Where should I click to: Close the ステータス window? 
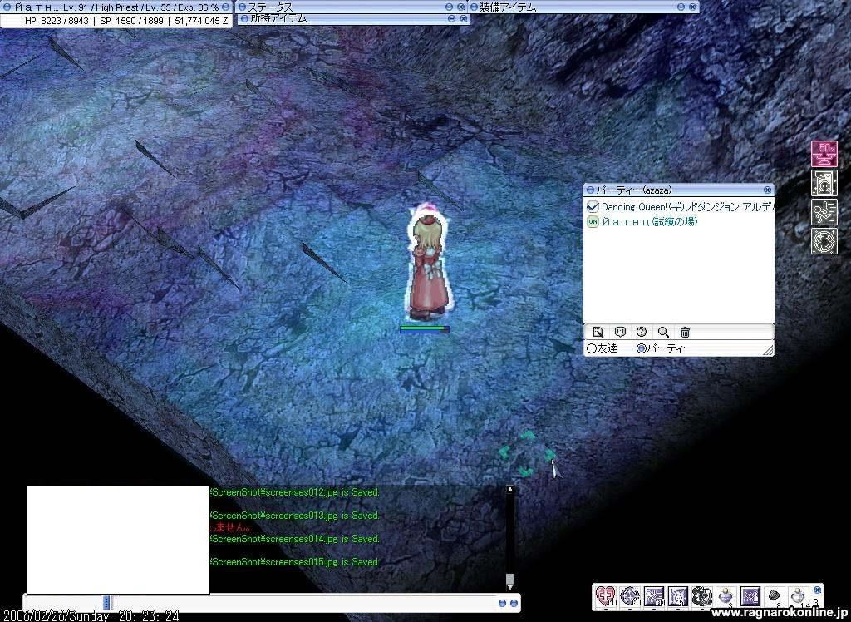coord(460,7)
